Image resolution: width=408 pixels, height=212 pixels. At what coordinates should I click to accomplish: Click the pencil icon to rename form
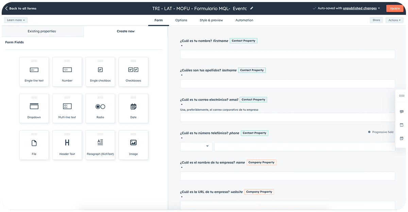(x=252, y=8)
